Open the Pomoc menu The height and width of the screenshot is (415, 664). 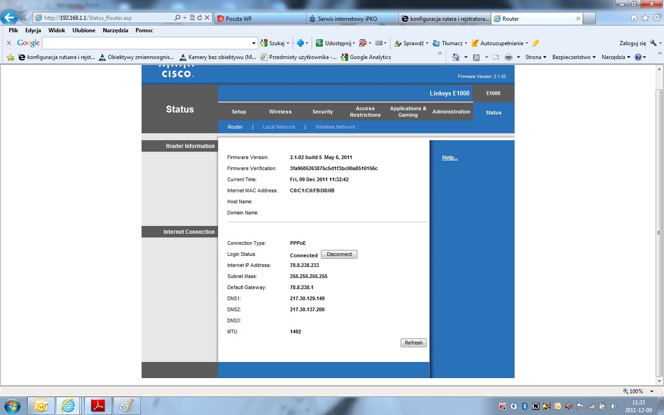point(144,30)
